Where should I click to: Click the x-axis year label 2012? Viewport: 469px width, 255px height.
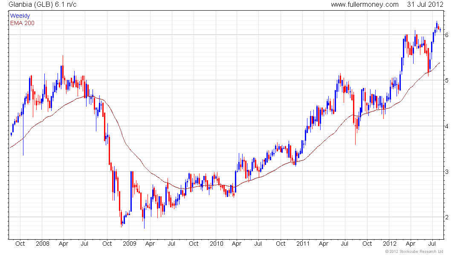(390, 244)
